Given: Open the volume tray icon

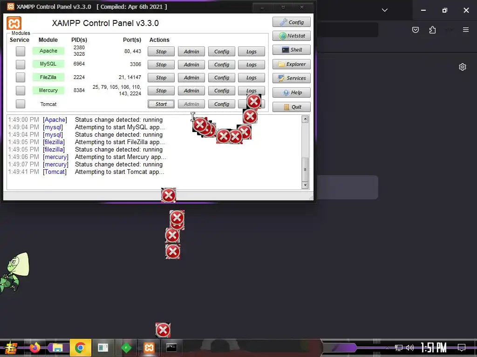Looking at the screenshot, I should [x=410, y=348].
